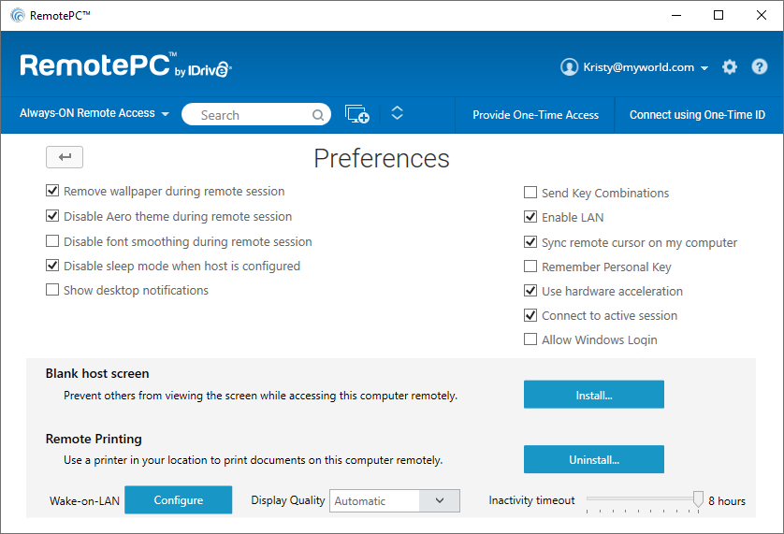Toggle Sync remote cursor on my computer
The image size is (784, 534).
coord(530,242)
